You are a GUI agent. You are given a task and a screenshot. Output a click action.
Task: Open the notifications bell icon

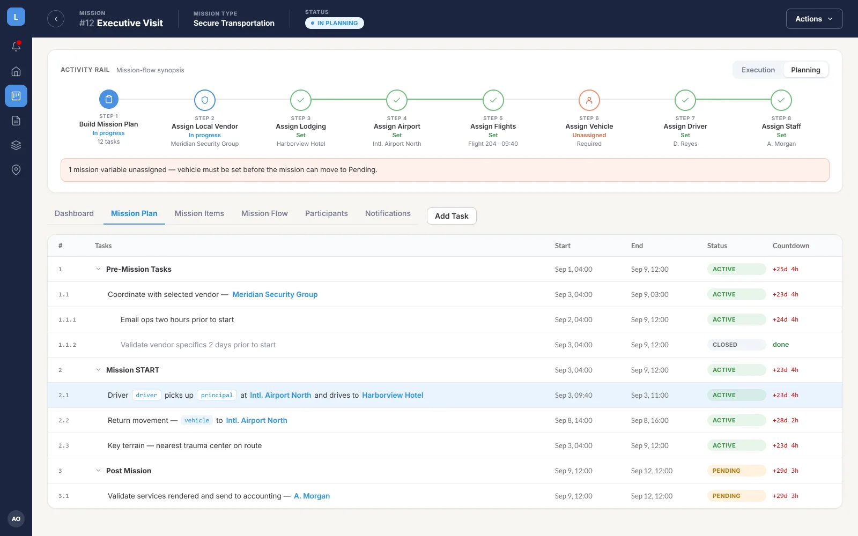pos(16,47)
